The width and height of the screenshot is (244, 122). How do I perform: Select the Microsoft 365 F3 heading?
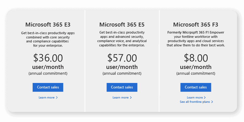coord(196,25)
